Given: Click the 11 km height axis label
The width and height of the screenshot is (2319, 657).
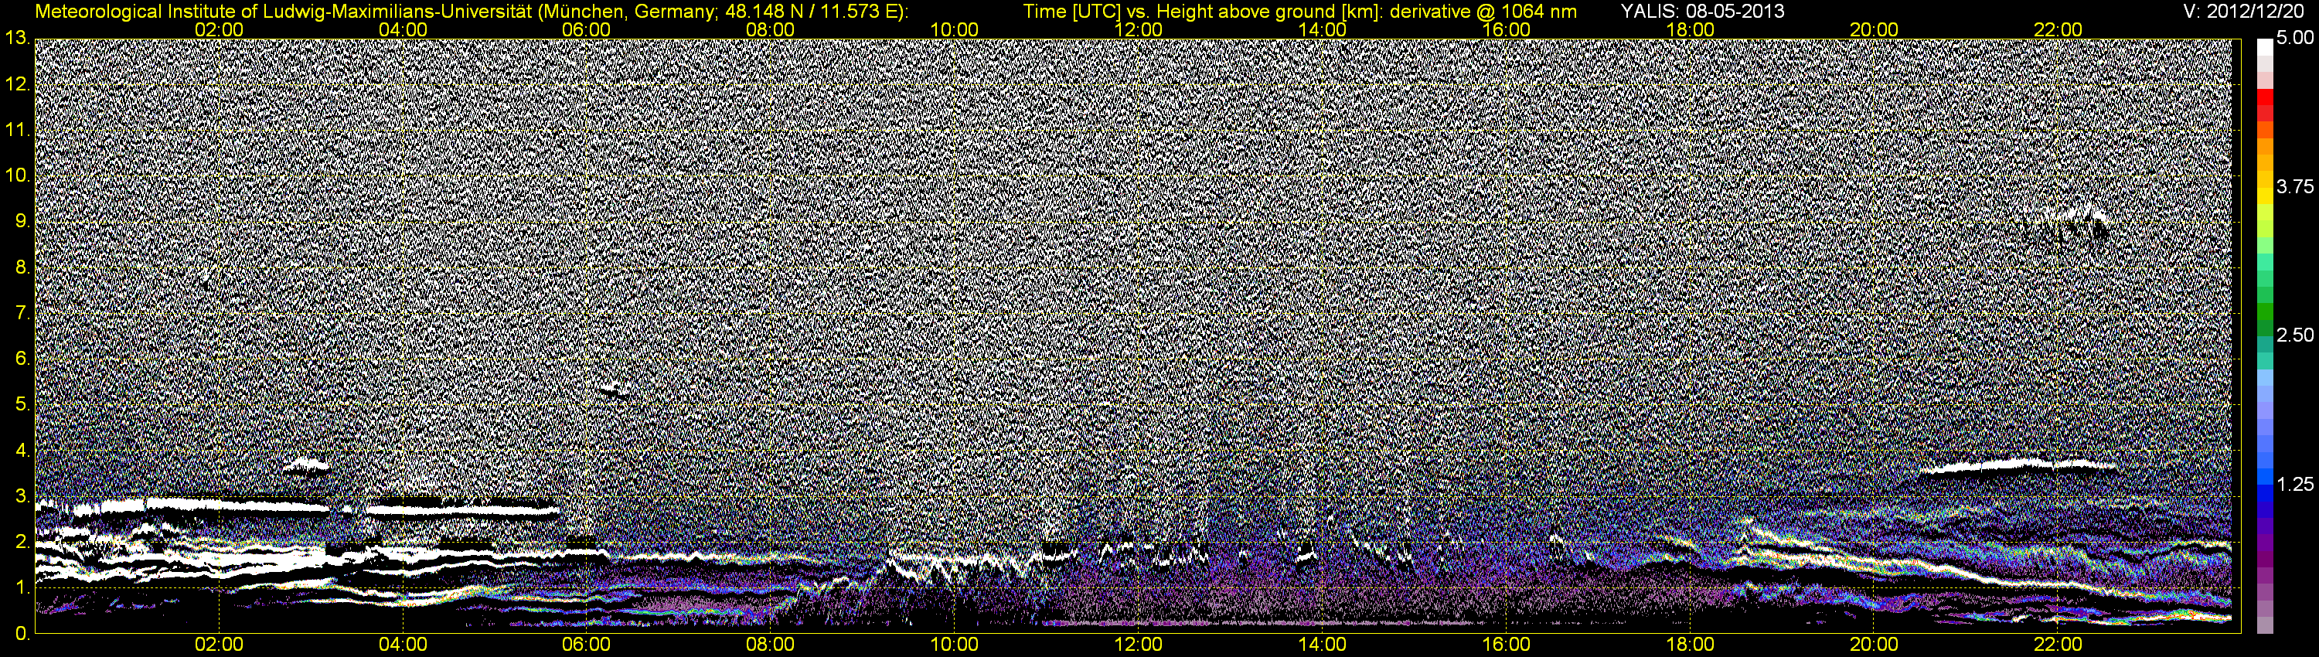Looking at the screenshot, I should point(16,131).
